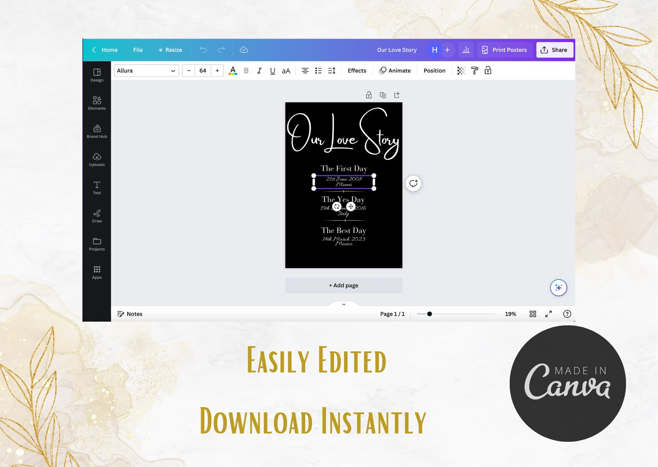Click the Print Posters button
Viewport: 658px width, 467px height.
pyautogui.click(x=504, y=50)
